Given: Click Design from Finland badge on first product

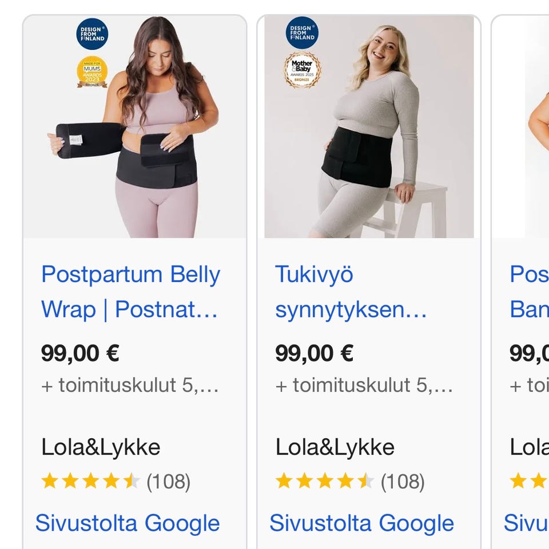Looking at the screenshot, I should (91, 34).
